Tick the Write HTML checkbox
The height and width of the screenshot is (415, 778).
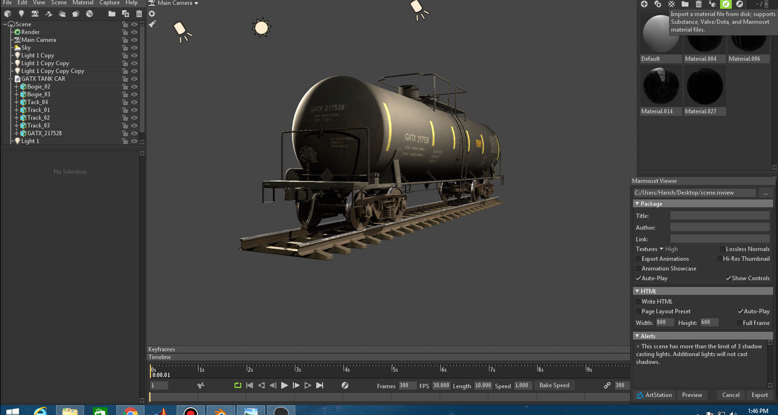[x=638, y=302]
